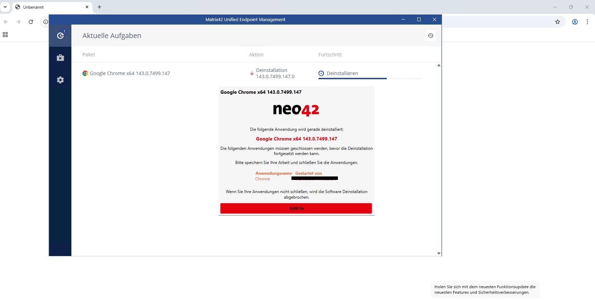Image resolution: width=595 pixels, height=301 pixels.
Task: Open the software packages kiosk icon
Action: point(60,57)
